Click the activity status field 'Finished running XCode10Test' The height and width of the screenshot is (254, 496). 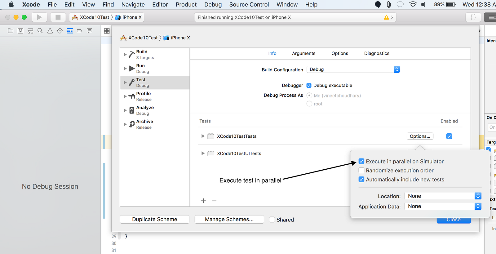[295, 17]
